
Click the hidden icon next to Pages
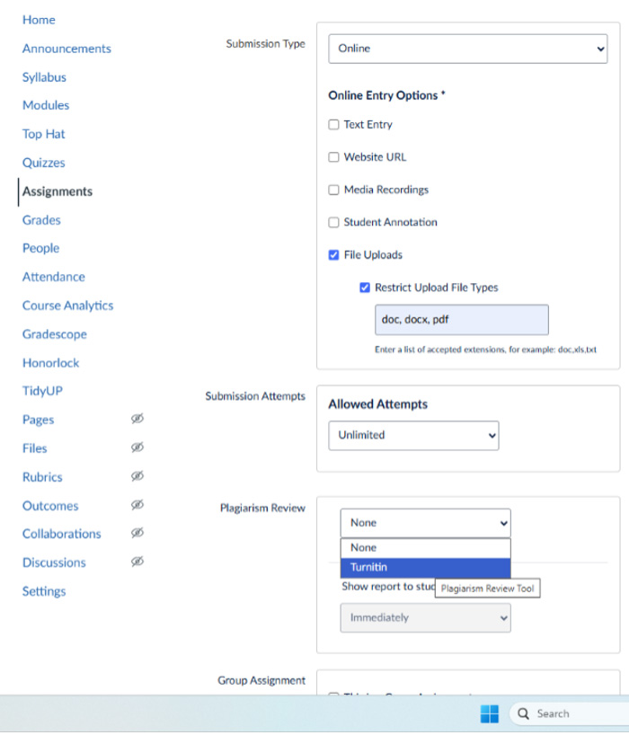[x=137, y=419]
